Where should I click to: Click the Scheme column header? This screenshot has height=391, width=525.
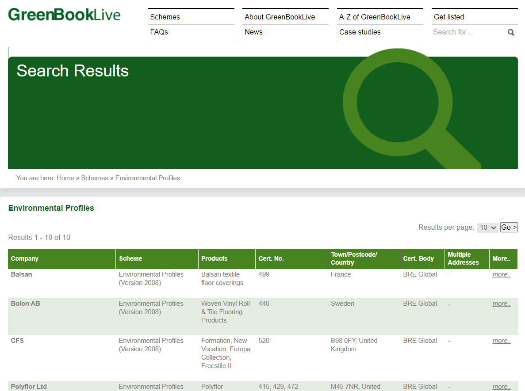157,259
